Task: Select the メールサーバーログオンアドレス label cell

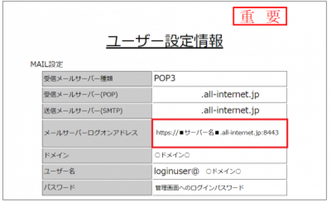Action: tap(97, 133)
